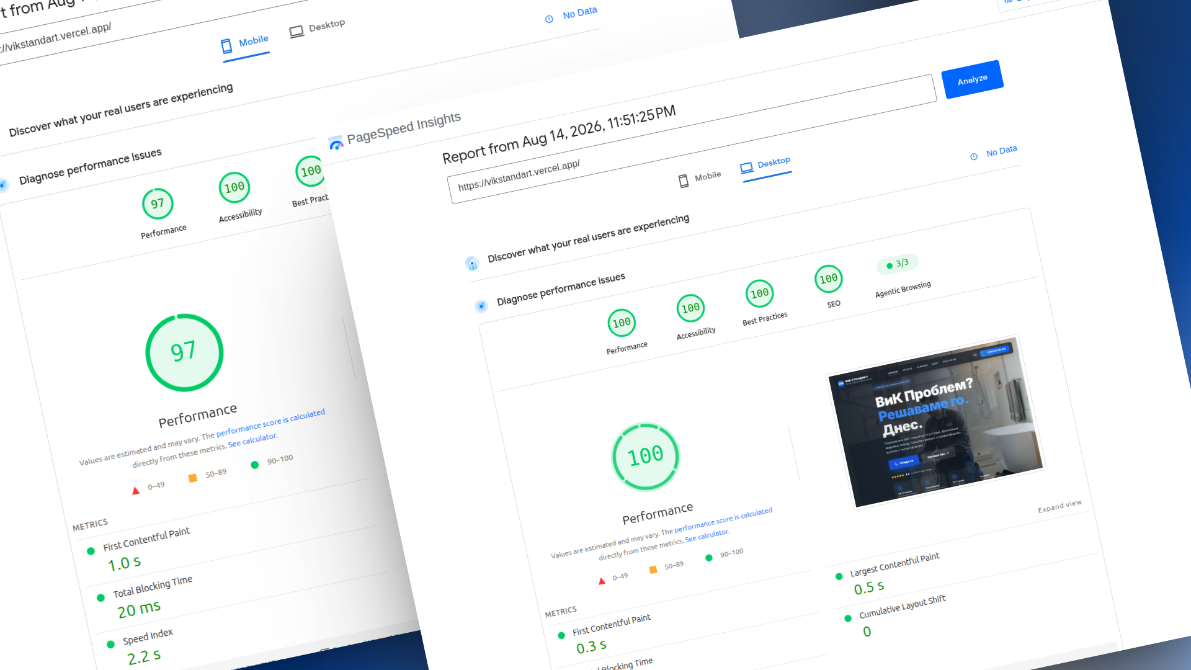Image resolution: width=1191 pixels, height=670 pixels.
Task: Click the red triangle 0–49 legend in the front report
Action: 613,579
